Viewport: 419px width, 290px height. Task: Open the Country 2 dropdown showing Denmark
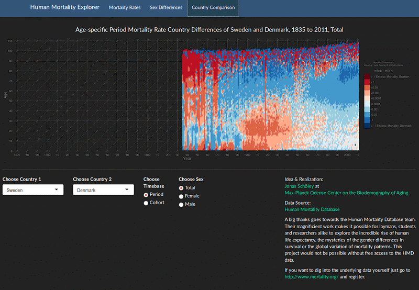103,190
